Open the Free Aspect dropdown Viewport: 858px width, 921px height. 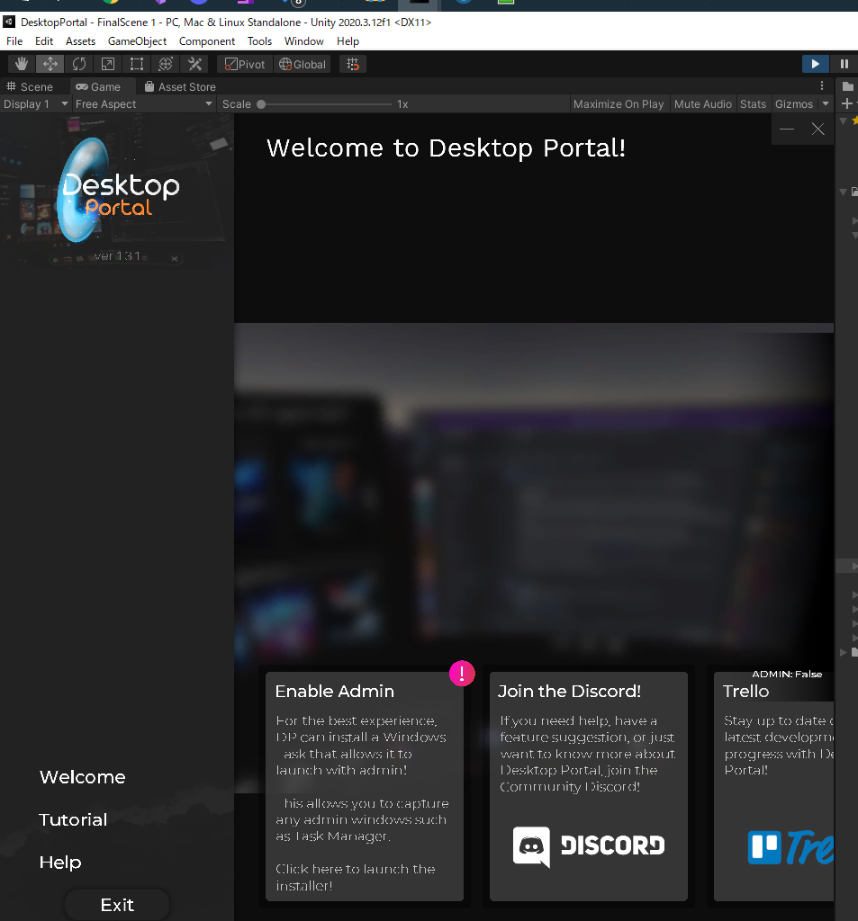(x=142, y=103)
